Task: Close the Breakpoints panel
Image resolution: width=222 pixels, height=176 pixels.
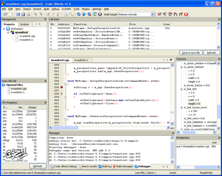Action: coord(219,138)
